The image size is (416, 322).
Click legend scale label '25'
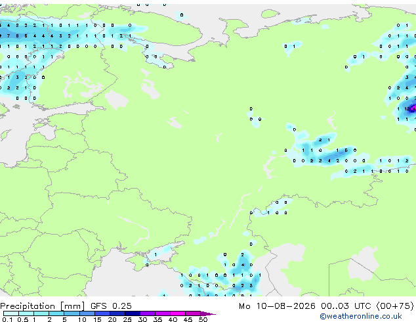[127, 319]
